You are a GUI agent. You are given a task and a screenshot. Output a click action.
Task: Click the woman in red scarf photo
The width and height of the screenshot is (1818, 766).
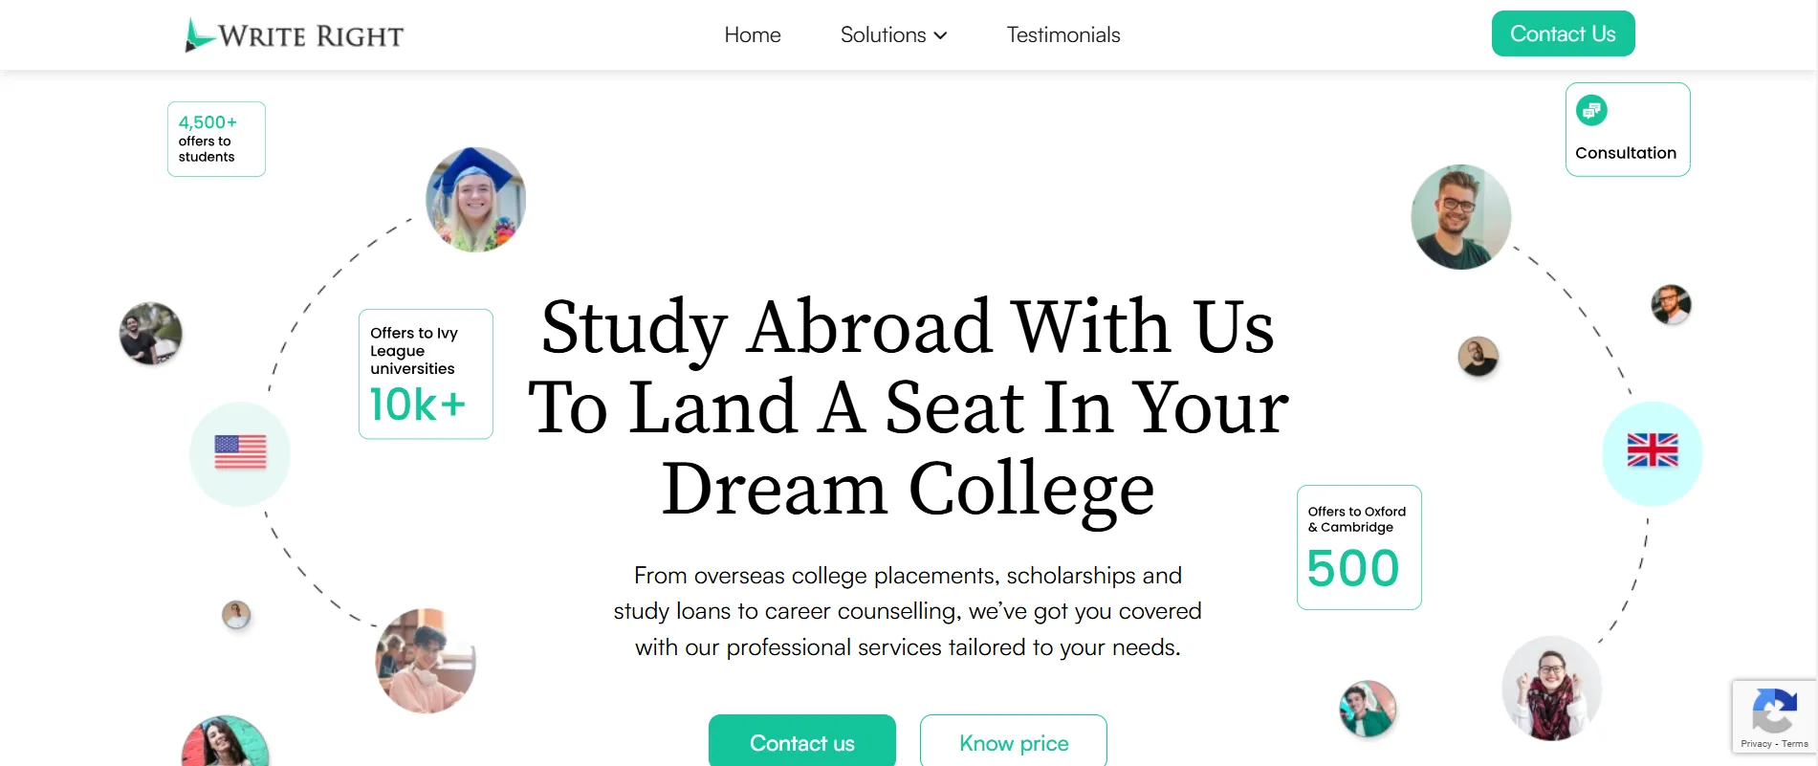click(x=1551, y=689)
